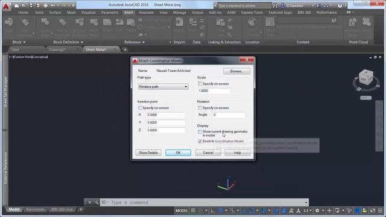Click the command line wrench customize icon
The height and width of the screenshot is (217, 386).
(96, 203)
